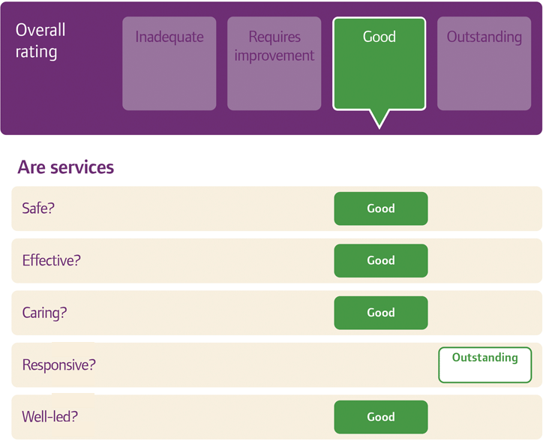Click the 'Well-led?' question label
543x444 pixels.
point(49,417)
